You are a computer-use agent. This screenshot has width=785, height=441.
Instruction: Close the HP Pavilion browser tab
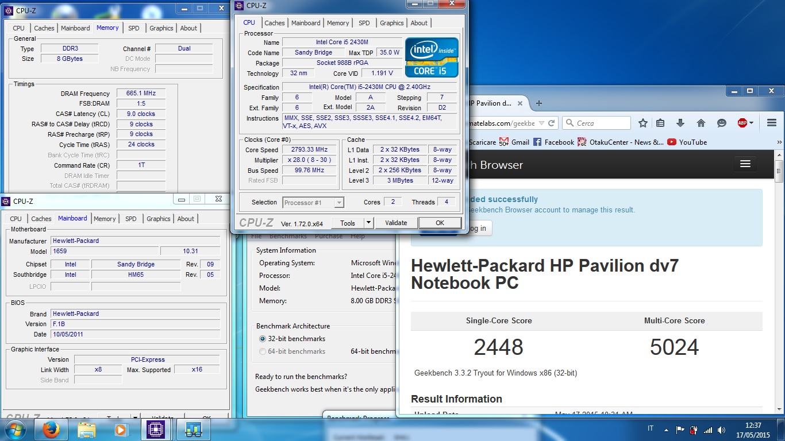pyautogui.click(x=520, y=103)
